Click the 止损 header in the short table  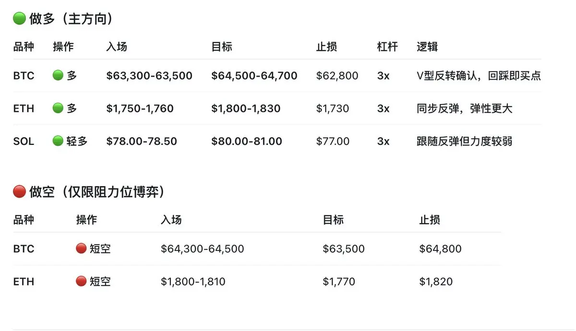coord(430,220)
